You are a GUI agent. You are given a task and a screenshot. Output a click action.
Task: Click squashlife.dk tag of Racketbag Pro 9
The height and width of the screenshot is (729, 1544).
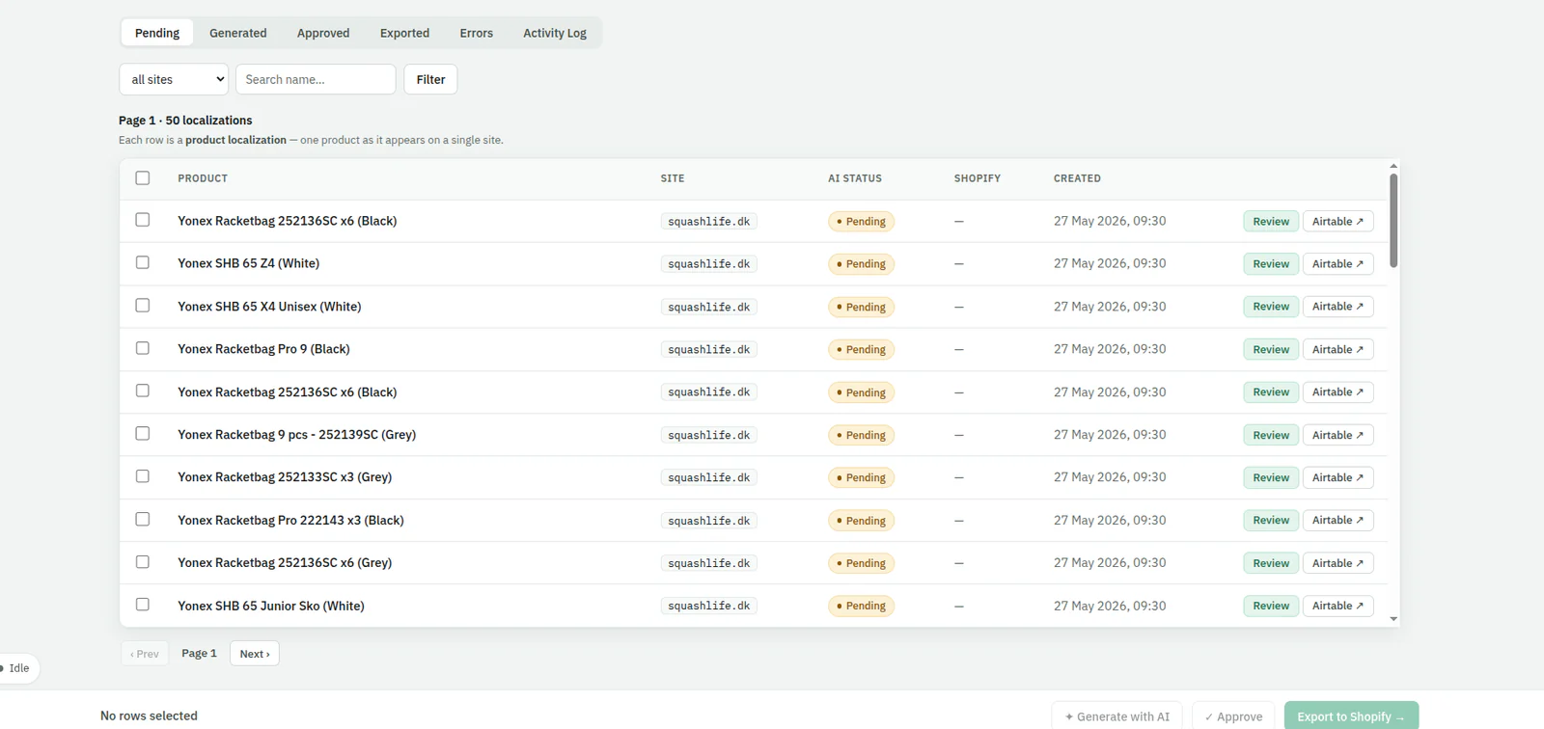708,349
